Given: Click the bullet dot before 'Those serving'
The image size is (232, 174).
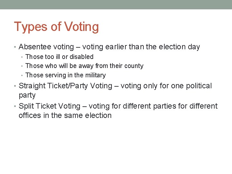Looking at the screenshot, I should tap(22, 75).
